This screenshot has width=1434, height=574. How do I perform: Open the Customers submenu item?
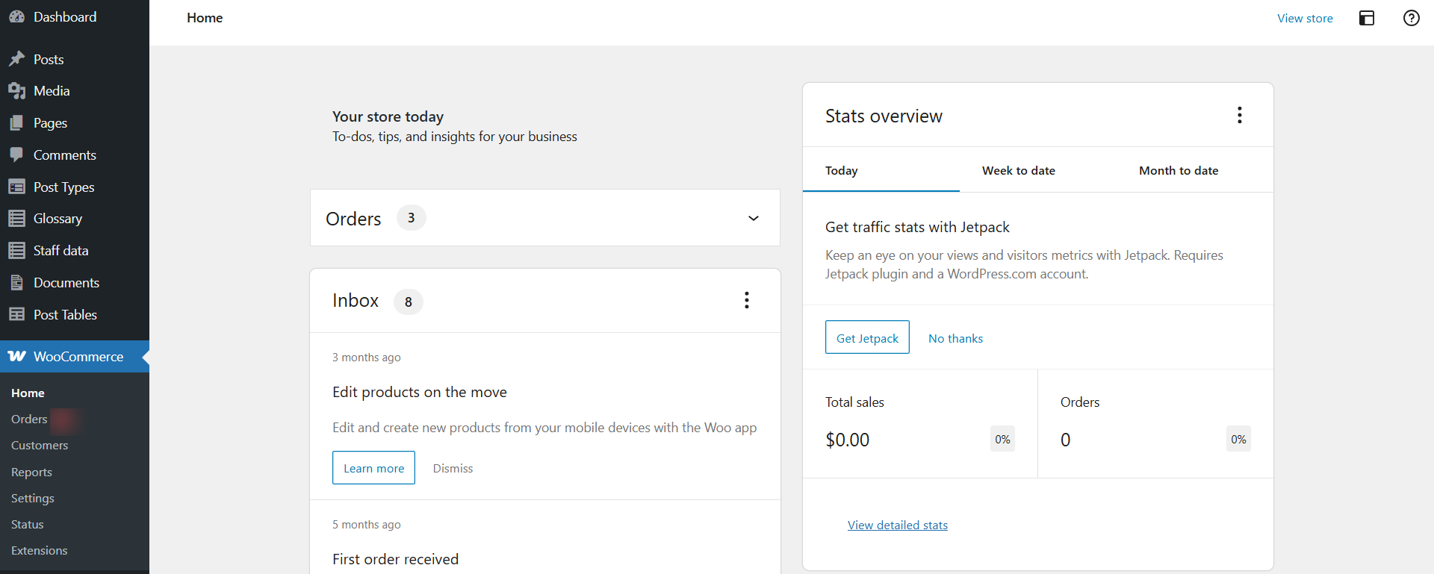point(40,445)
